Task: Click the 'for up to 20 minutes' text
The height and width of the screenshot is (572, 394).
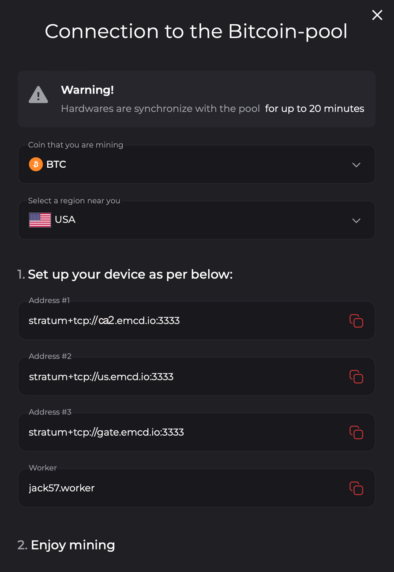Action: coord(315,109)
